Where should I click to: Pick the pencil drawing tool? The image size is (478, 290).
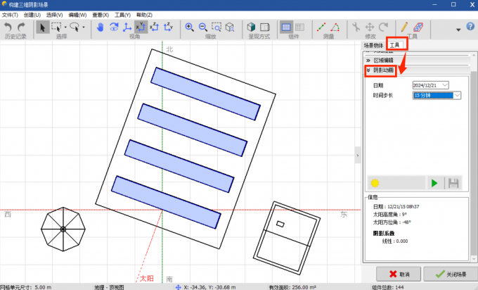tap(405, 27)
